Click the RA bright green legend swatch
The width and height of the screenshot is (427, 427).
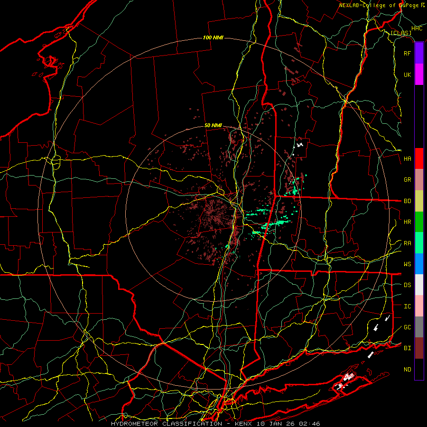coord(419,243)
